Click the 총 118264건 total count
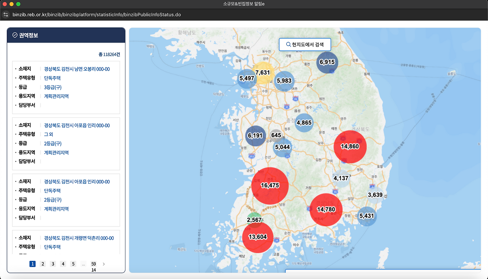488x279 pixels. click(109, 55)
